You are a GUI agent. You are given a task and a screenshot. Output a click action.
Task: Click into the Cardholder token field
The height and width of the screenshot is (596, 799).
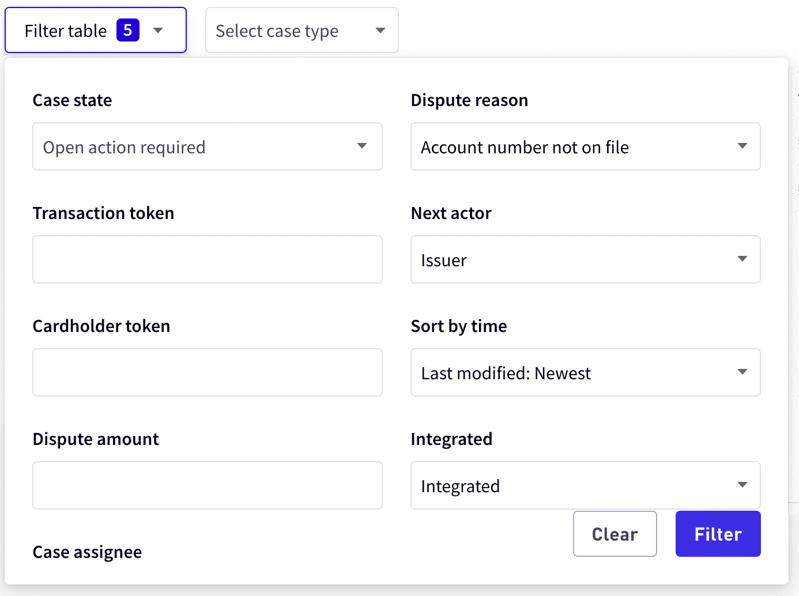208,372
